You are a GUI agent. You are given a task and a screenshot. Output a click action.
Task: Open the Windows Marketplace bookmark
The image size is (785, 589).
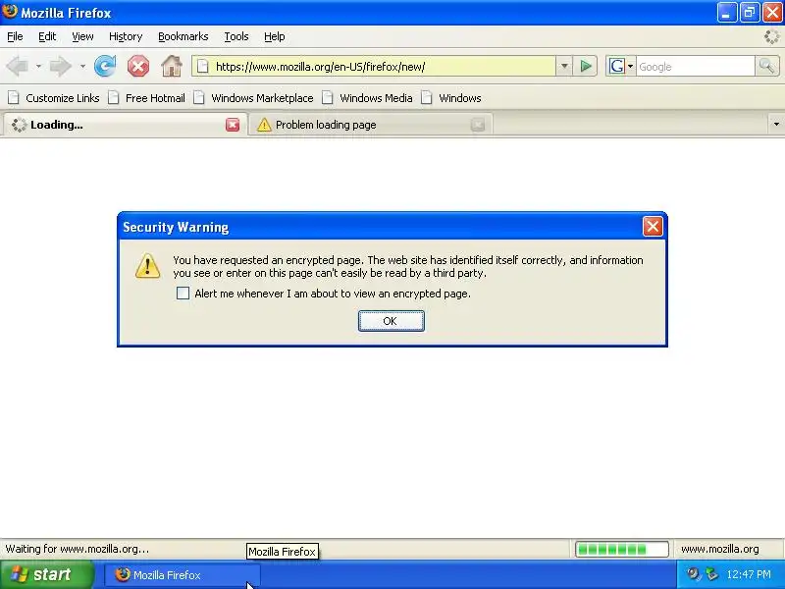pos(254,98)
